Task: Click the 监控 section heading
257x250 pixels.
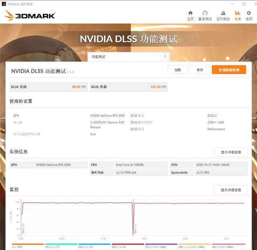Action: click(x=14, y=190)
